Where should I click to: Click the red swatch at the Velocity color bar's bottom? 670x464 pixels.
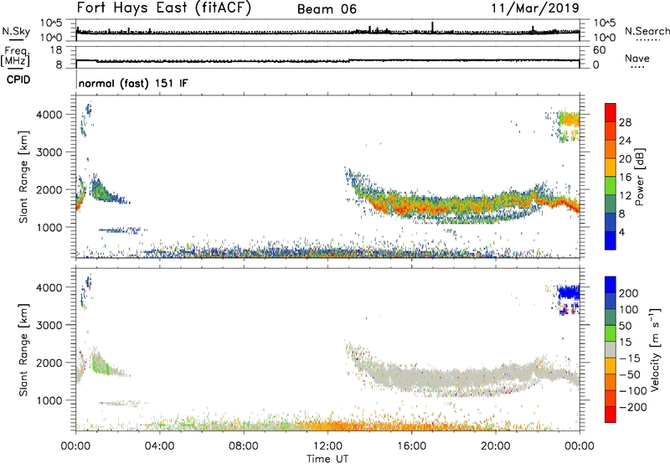click(x=611, y=415)
